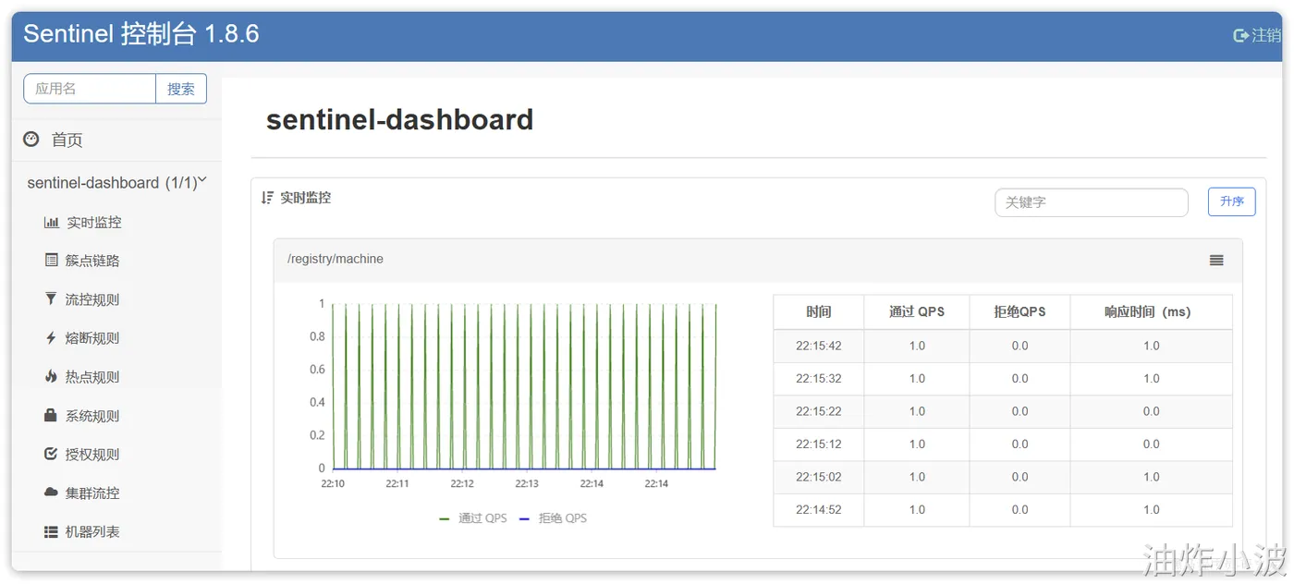
Task: Click the flow control rules funnel icon
Action: point(51,299)
